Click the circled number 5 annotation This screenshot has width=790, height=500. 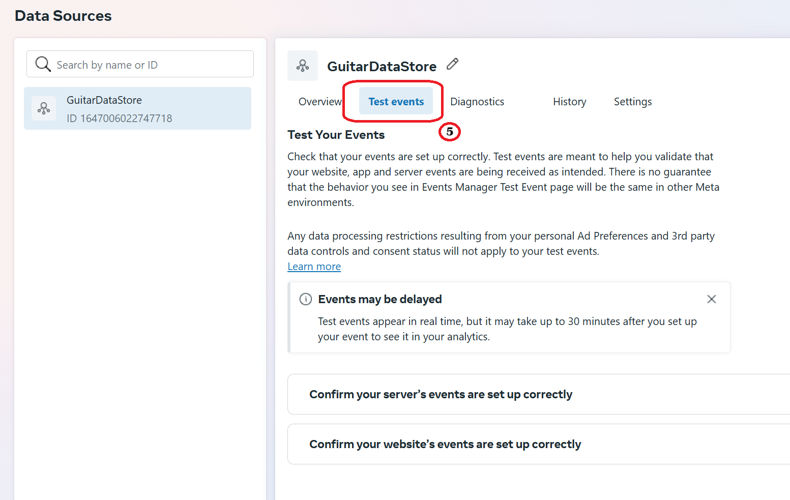(x=450, y=132)
